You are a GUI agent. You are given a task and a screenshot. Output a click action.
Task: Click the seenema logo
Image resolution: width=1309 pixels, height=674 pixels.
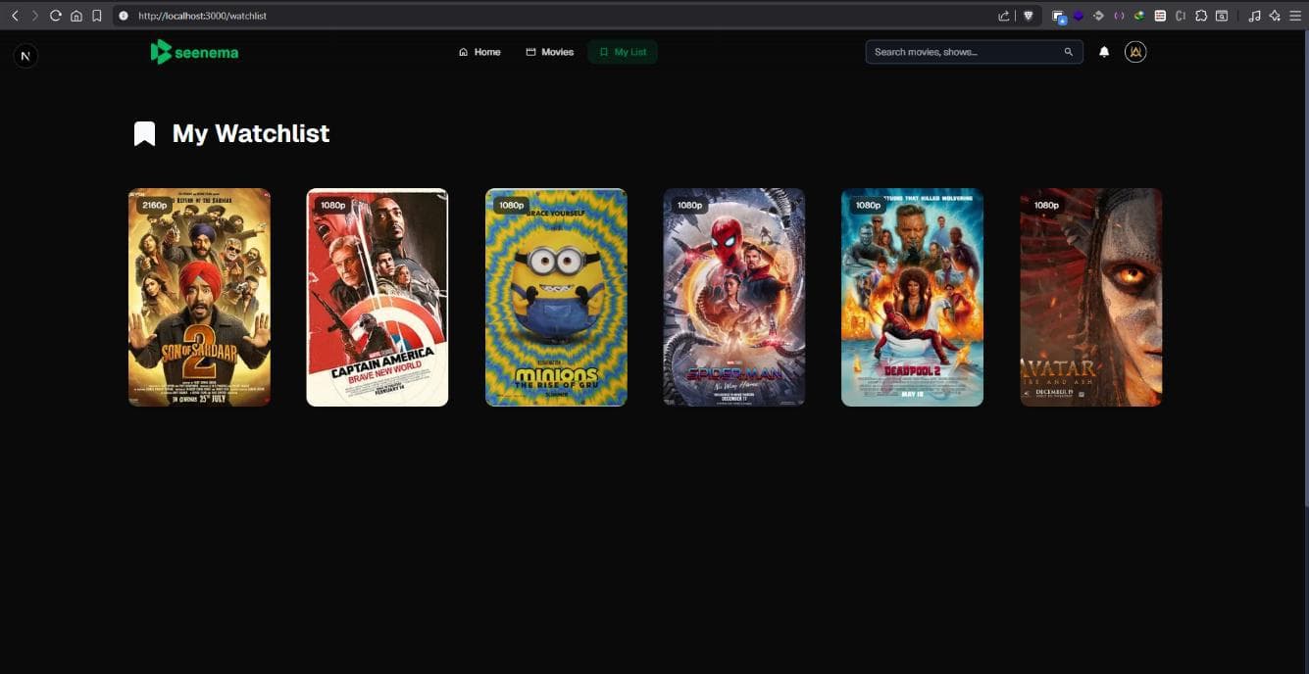click(194, 52)
